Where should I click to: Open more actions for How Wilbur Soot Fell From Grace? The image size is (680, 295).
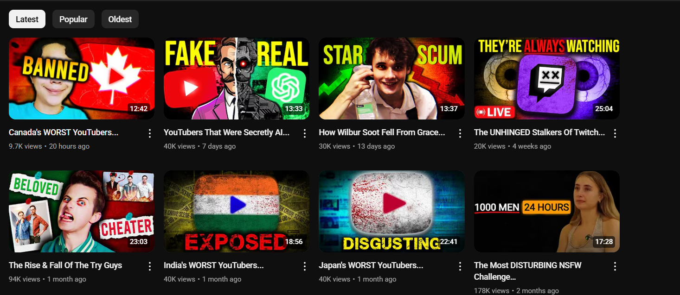pyautogui.click(x=460, y=133)
